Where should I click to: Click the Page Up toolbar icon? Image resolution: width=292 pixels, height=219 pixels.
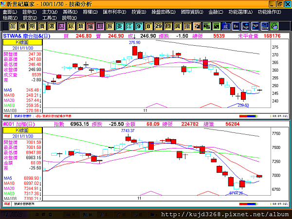pos(245,26)
